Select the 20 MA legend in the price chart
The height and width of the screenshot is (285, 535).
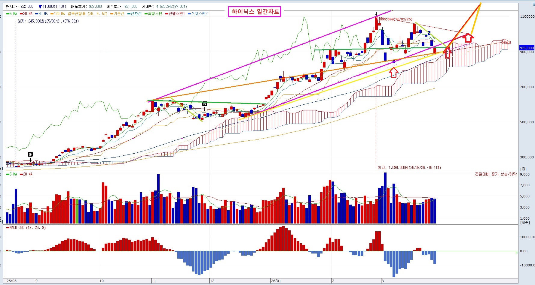tap(26, 13)
